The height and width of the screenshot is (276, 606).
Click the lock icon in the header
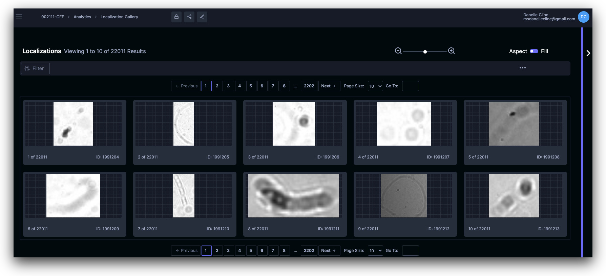pos(176,17)
